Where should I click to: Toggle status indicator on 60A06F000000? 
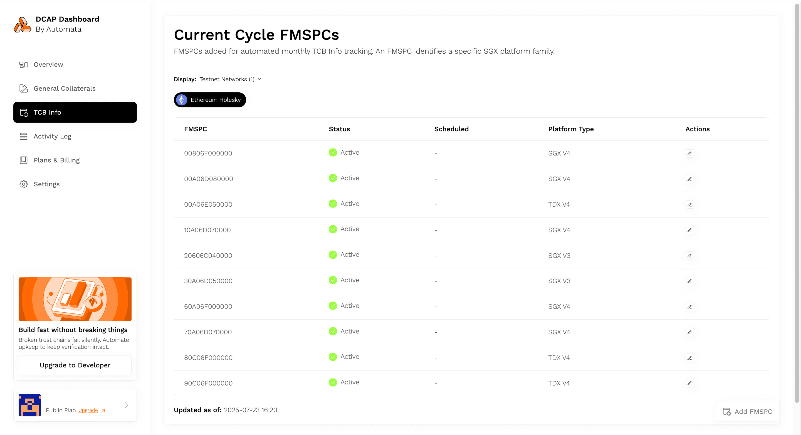click(333, 306)
